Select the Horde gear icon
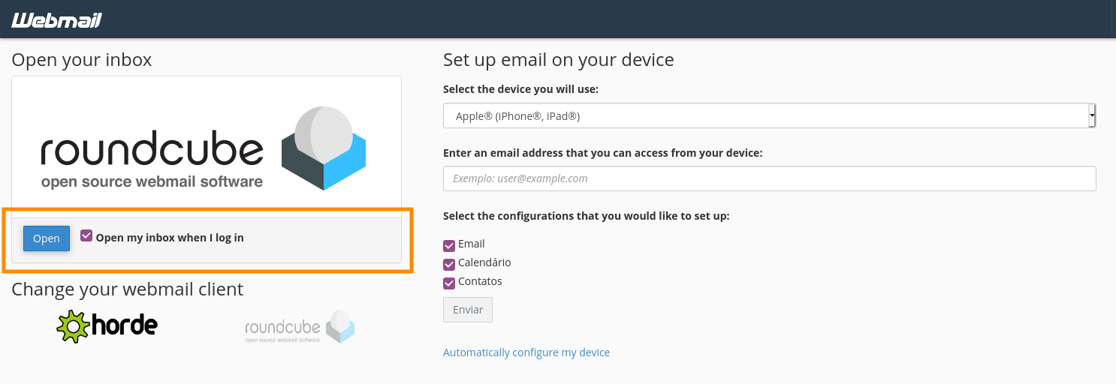This screenshot has height=384, width=1116. [x=73, y=326]
